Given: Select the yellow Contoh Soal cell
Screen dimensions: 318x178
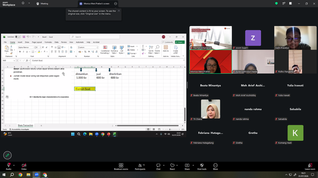Looking at the screenshot, I should point(85,89).
